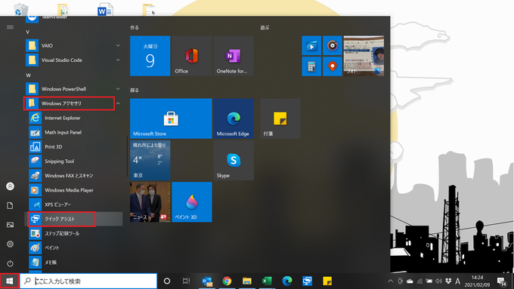Open the Office tile
514x289 pixels.
pyautogui.click(x=192, y=56)
